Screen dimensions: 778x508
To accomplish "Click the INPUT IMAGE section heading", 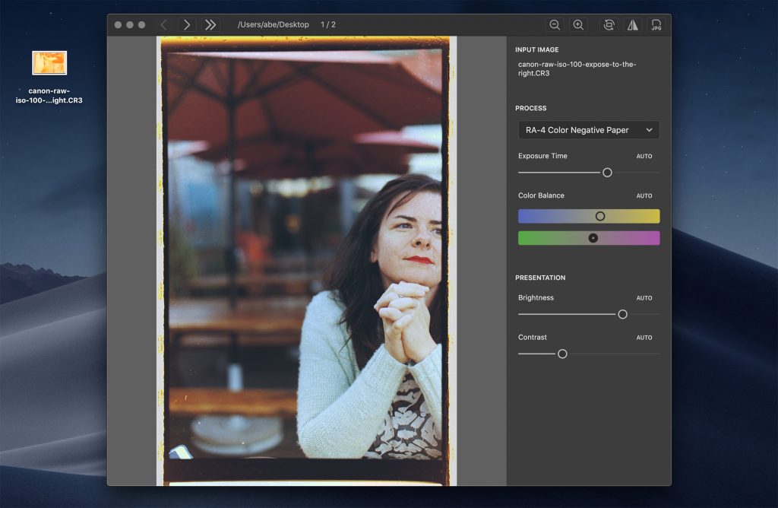I will [537, 49].
